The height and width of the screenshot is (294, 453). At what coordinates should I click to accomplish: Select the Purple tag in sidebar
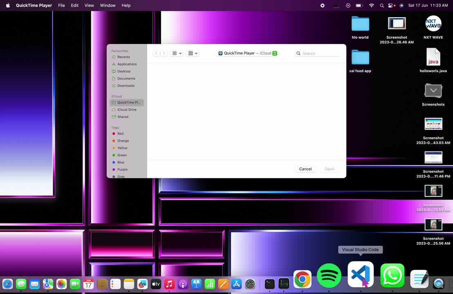tap(122, 169)
